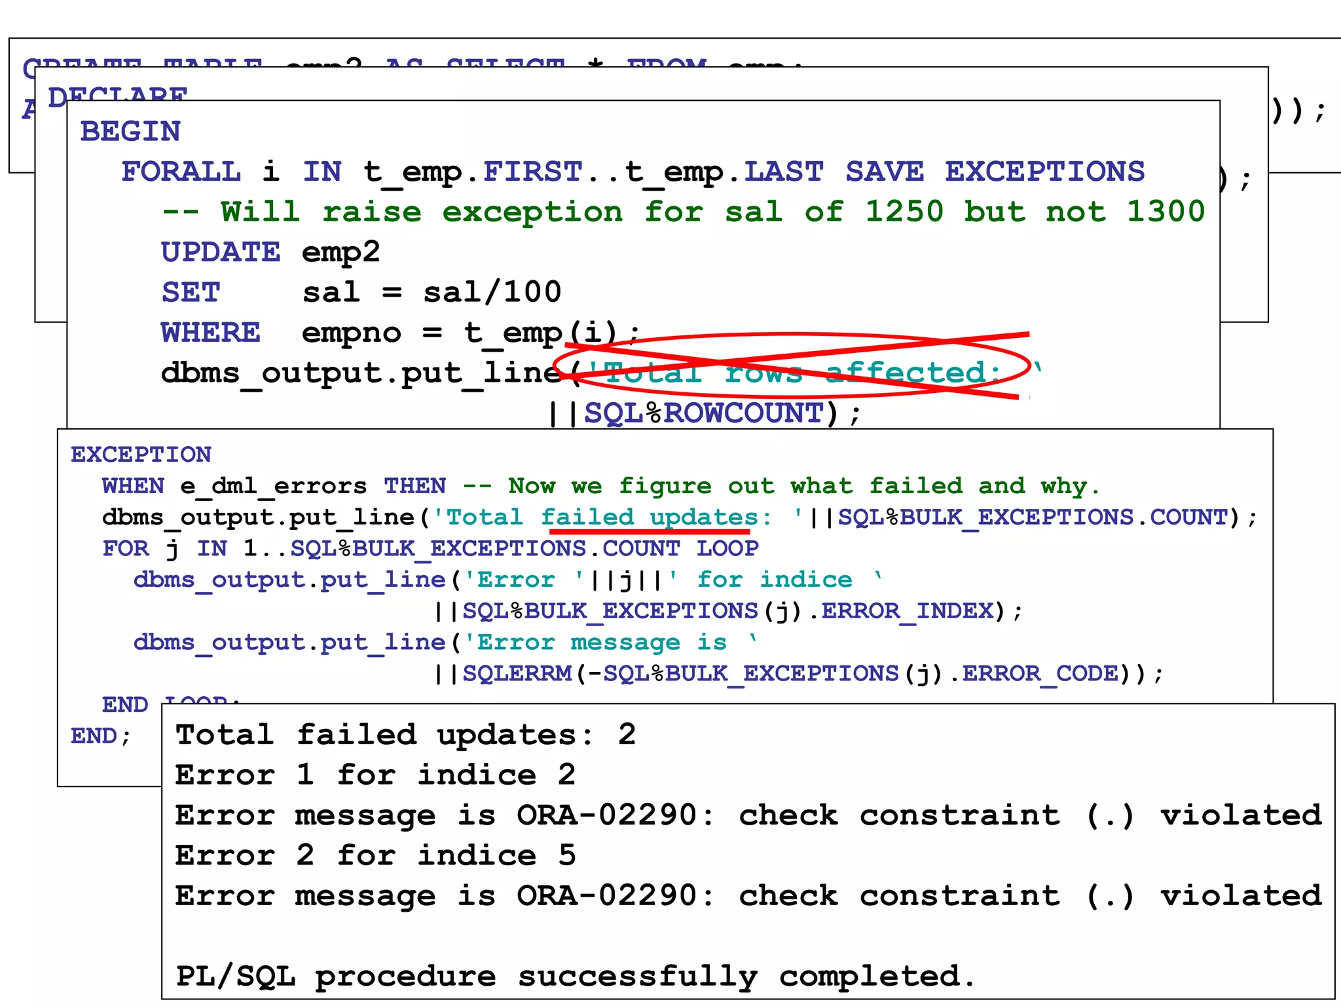This screenshot has width=1341, height=1006.
Task: Click 'PL/SQL procedure successfully completed.' line
Action: [x=576, y=977]
